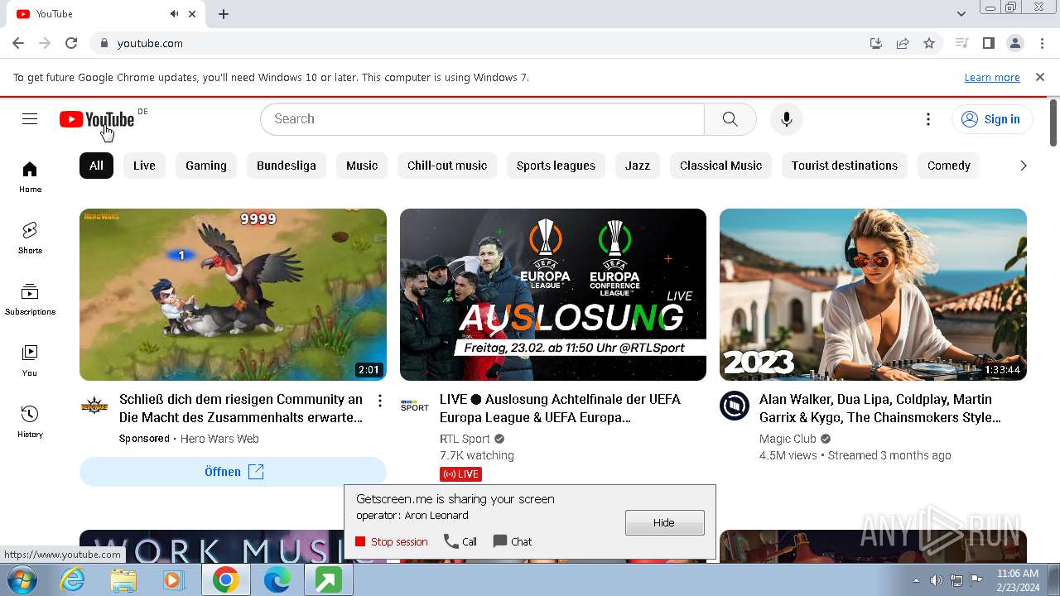Select the Bundesliga filter chip

287,166
